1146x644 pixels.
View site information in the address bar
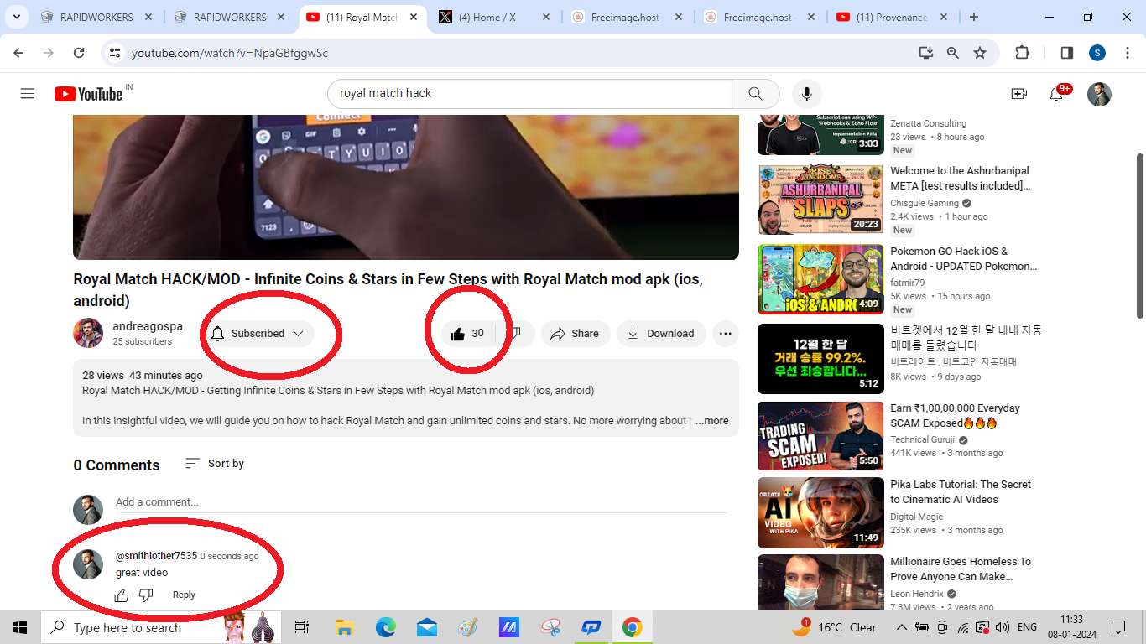point(115,53)
